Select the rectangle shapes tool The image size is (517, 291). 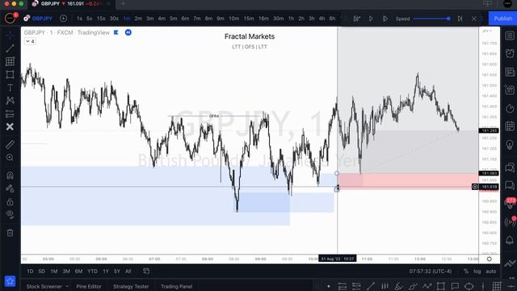click(10, 74)
